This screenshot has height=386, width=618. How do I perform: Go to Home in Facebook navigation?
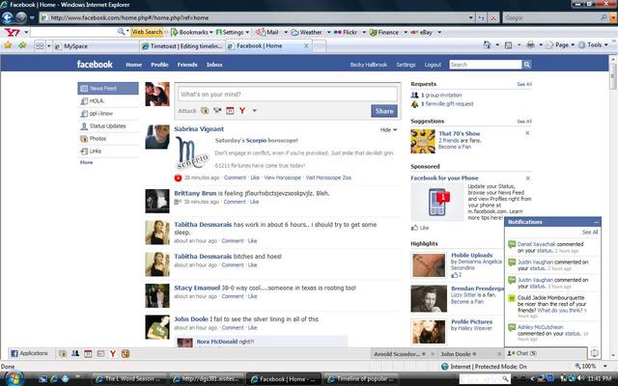click(133, 65)
